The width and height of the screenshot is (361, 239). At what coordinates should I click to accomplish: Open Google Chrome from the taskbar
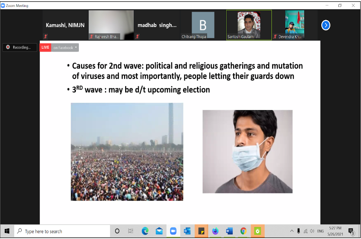(x=244, y=231)
